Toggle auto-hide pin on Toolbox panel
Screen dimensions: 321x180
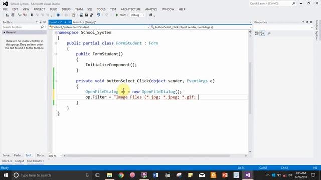coord(40,22)
